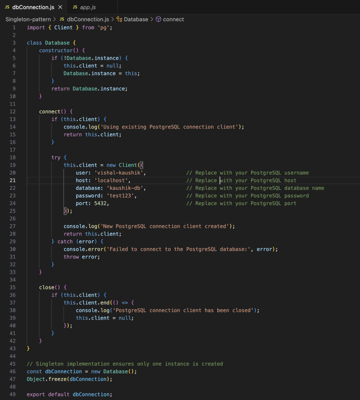Click 'if (!Database.instance)' line
Image resolution: width=360 pixels, height=400 pixels.
click(89, 58)
